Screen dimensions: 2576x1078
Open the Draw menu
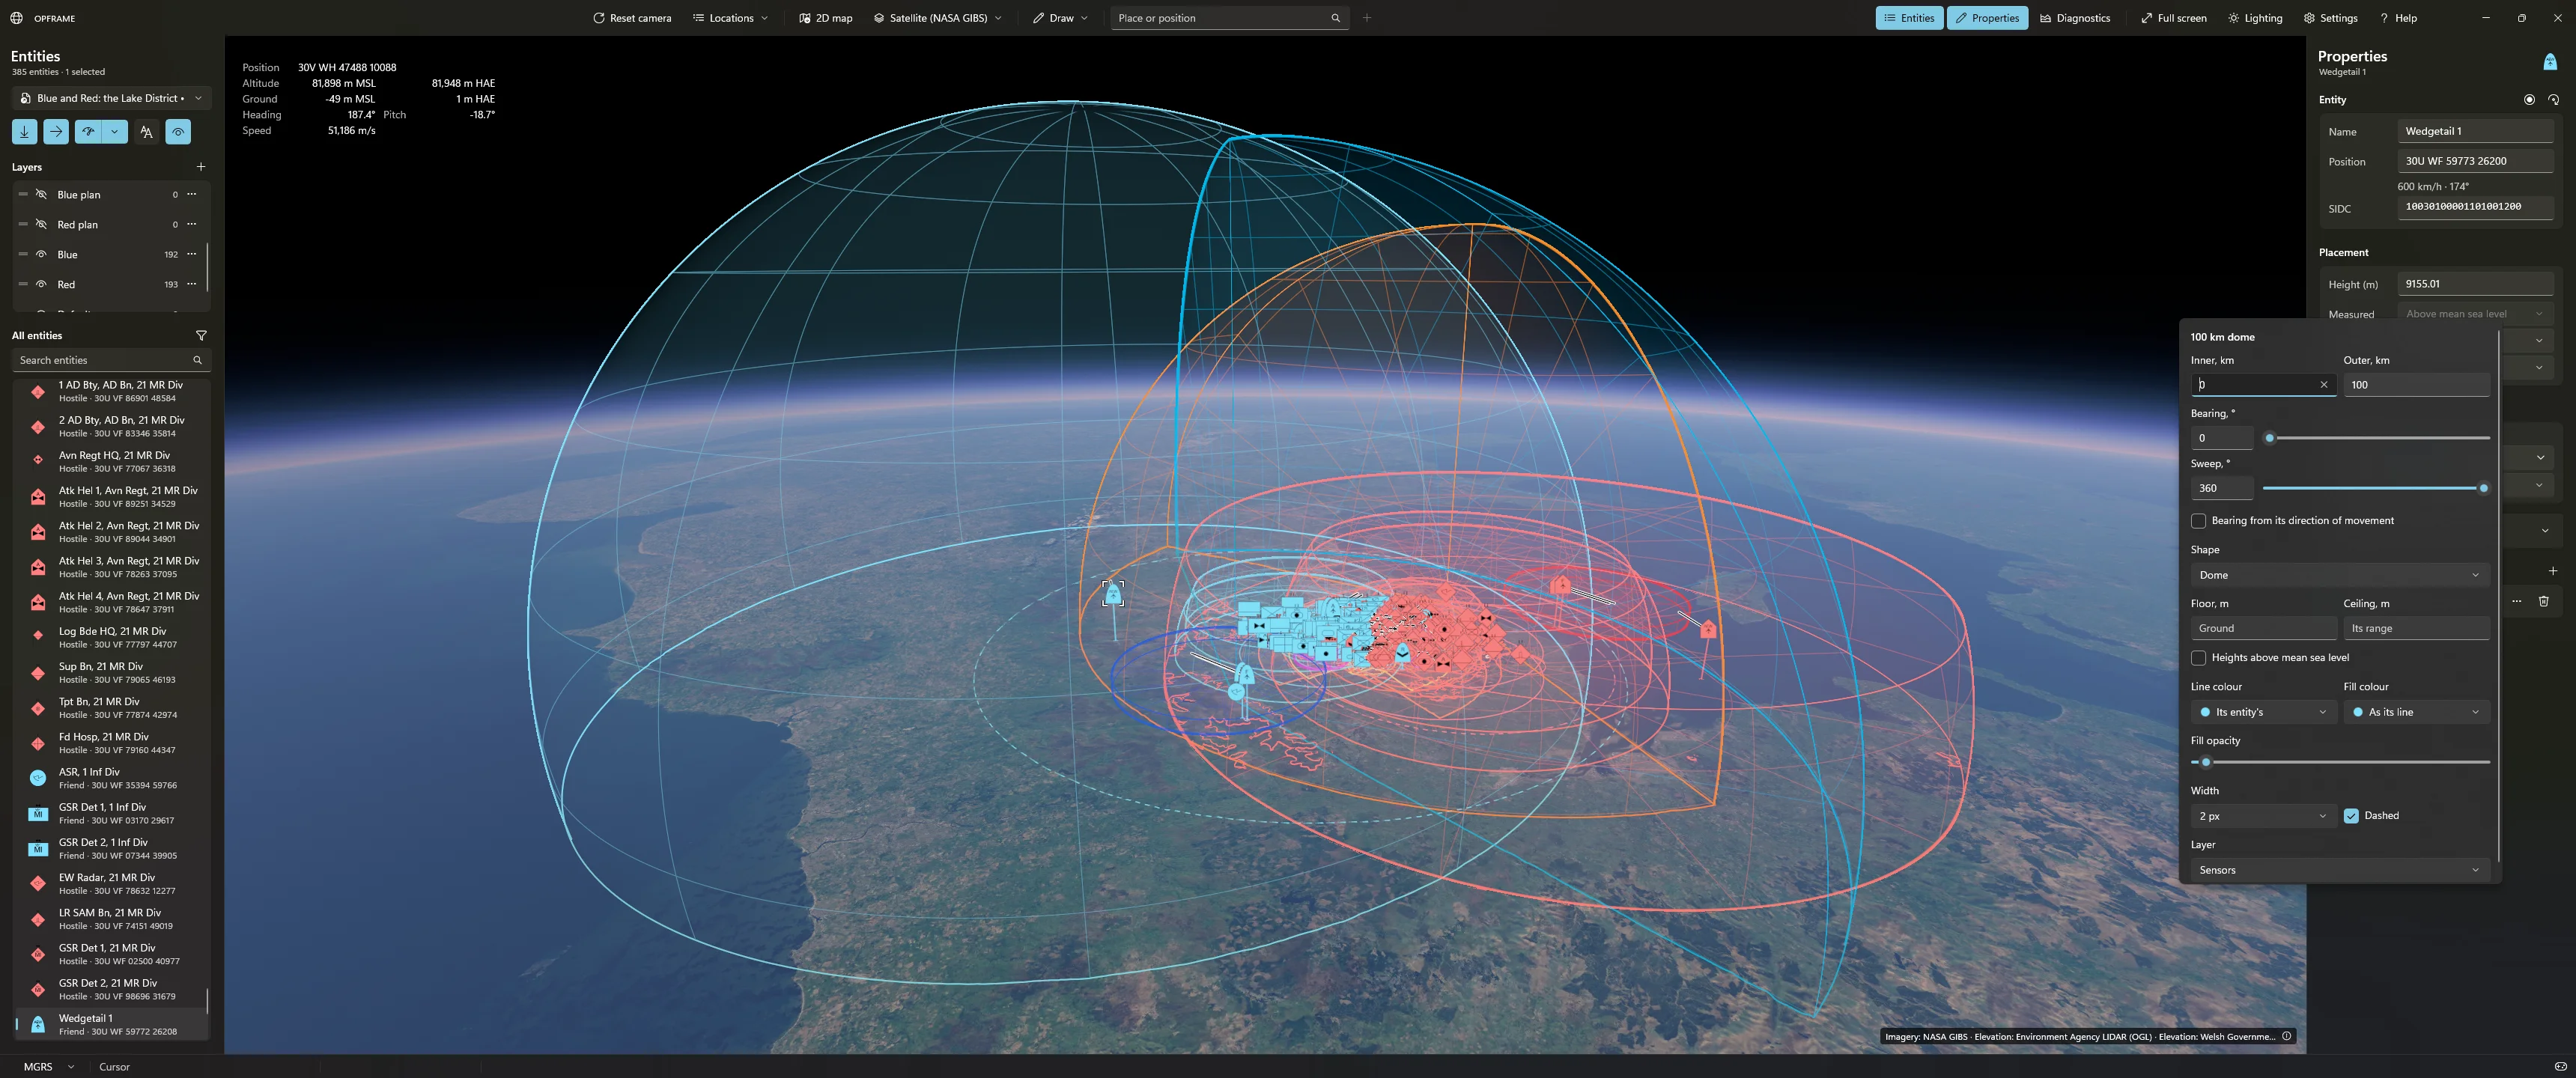point(1061,18)
